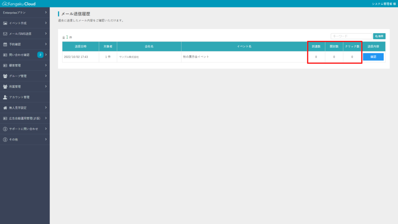
Task: Expand the 顧客管理 chevron
Action: [46, 65]
